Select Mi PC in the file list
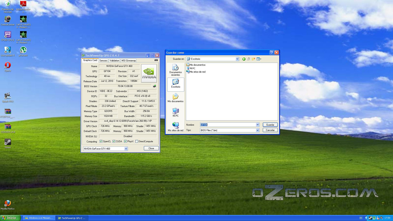This screenshot has width=393, height=221. pos(191,68)
